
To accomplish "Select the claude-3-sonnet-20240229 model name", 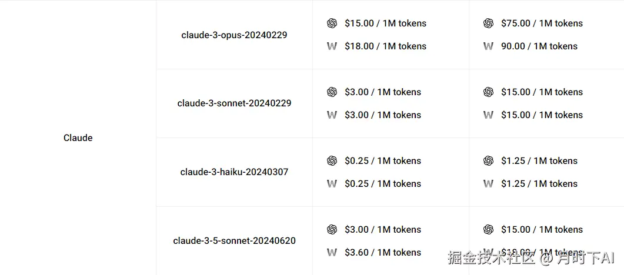I will [x=234, y=103].
